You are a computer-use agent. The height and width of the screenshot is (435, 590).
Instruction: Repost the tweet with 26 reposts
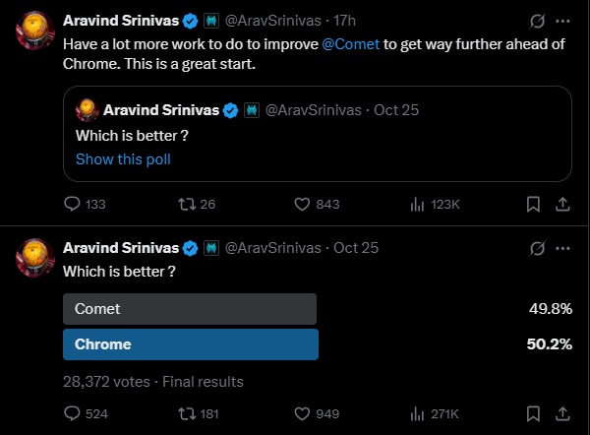tap(183, 204)
